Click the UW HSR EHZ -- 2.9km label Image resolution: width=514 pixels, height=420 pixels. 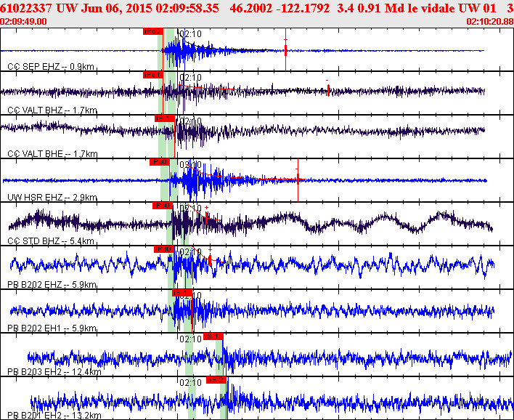pyautogui.click(x=52, y=198)
